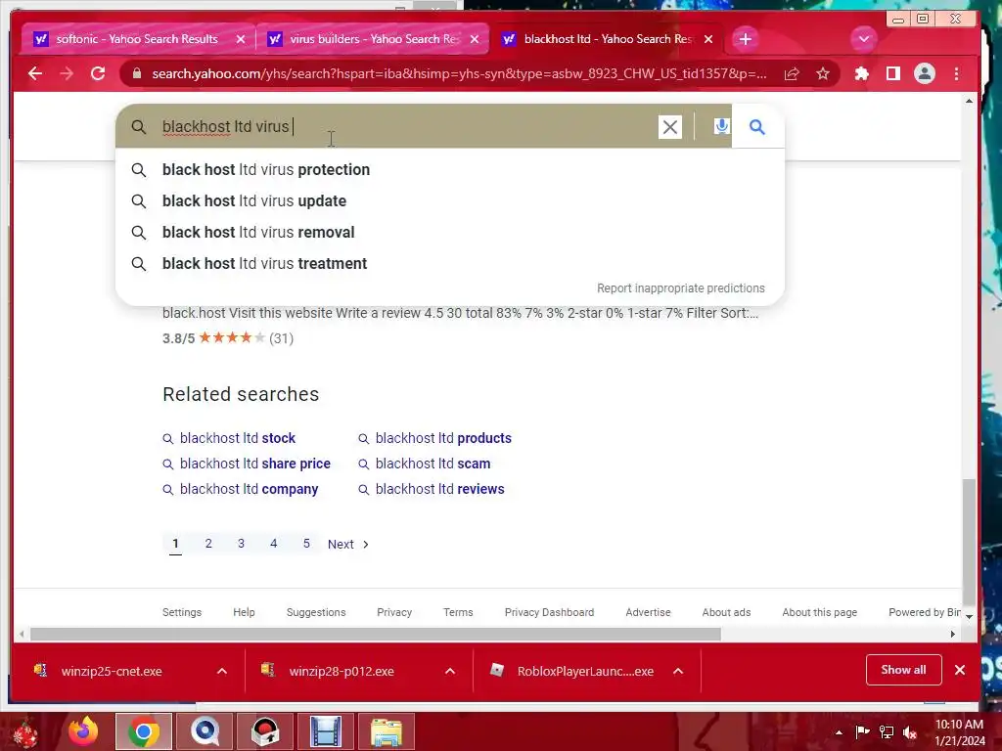Screen dimensions: 1002x751
Task: Reload the current page
Action: pos(98,73)
